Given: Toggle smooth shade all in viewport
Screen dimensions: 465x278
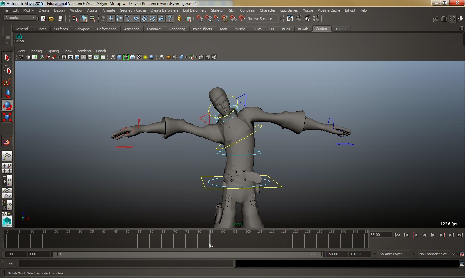Looking at the screenshot, I should point(119,57).
